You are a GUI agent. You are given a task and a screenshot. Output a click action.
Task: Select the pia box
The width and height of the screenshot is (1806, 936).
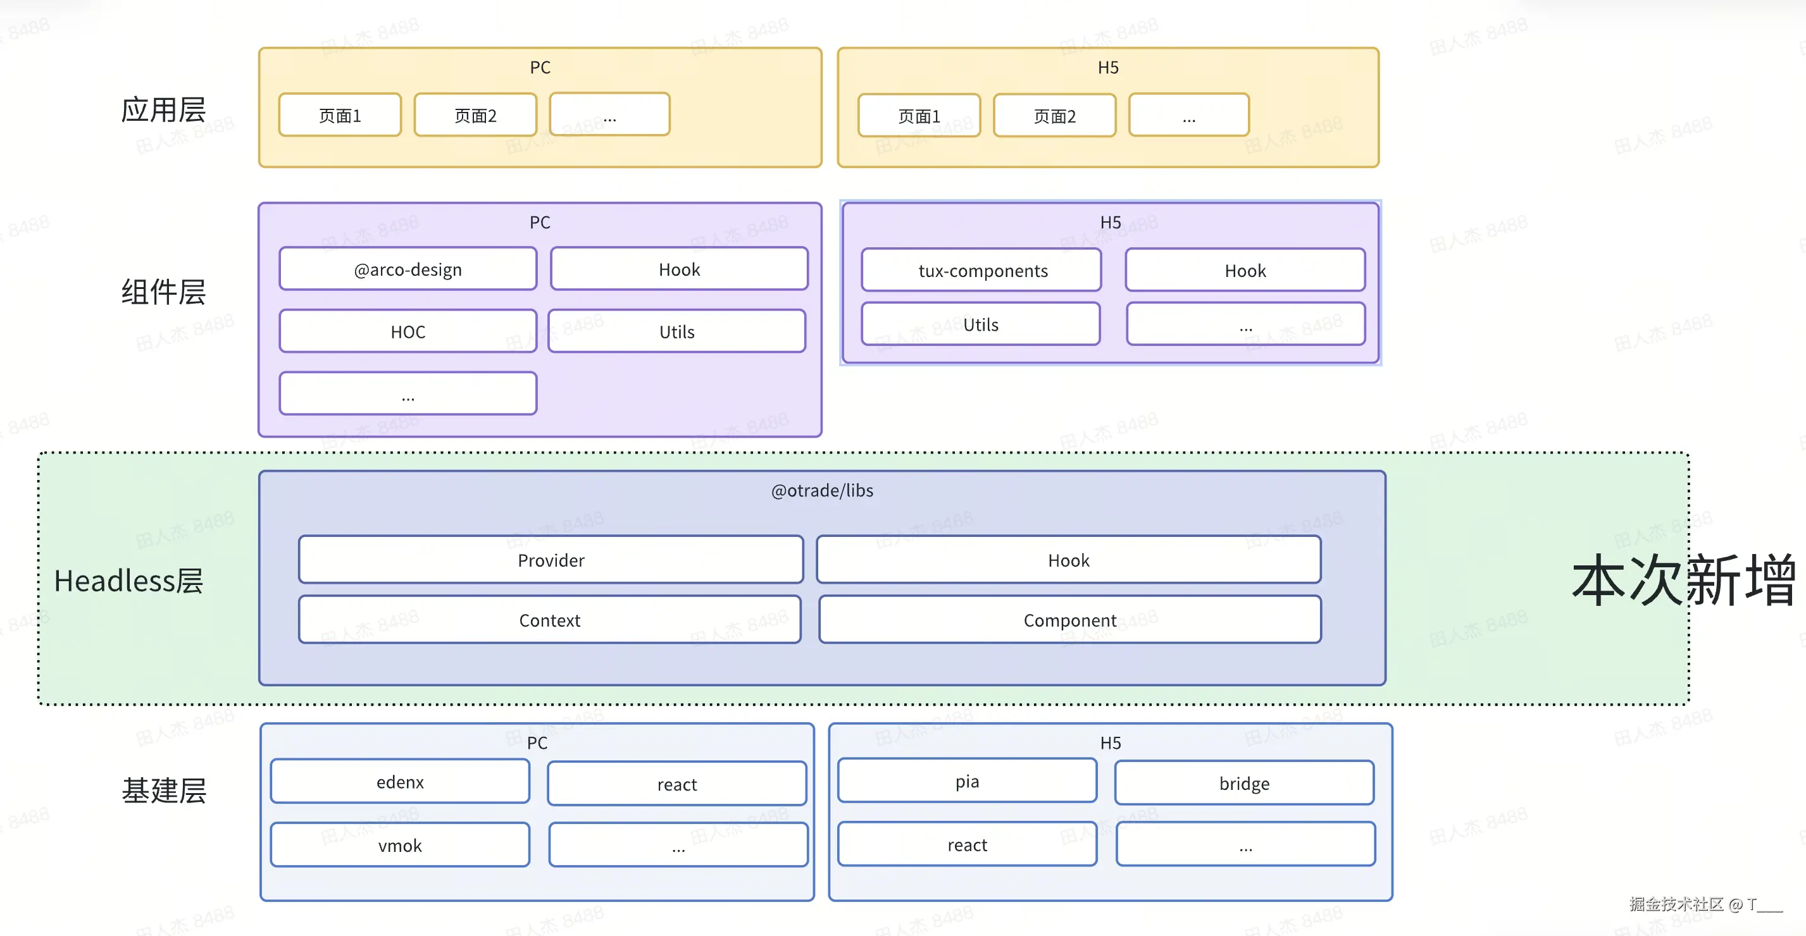click(x=967, y=780)
